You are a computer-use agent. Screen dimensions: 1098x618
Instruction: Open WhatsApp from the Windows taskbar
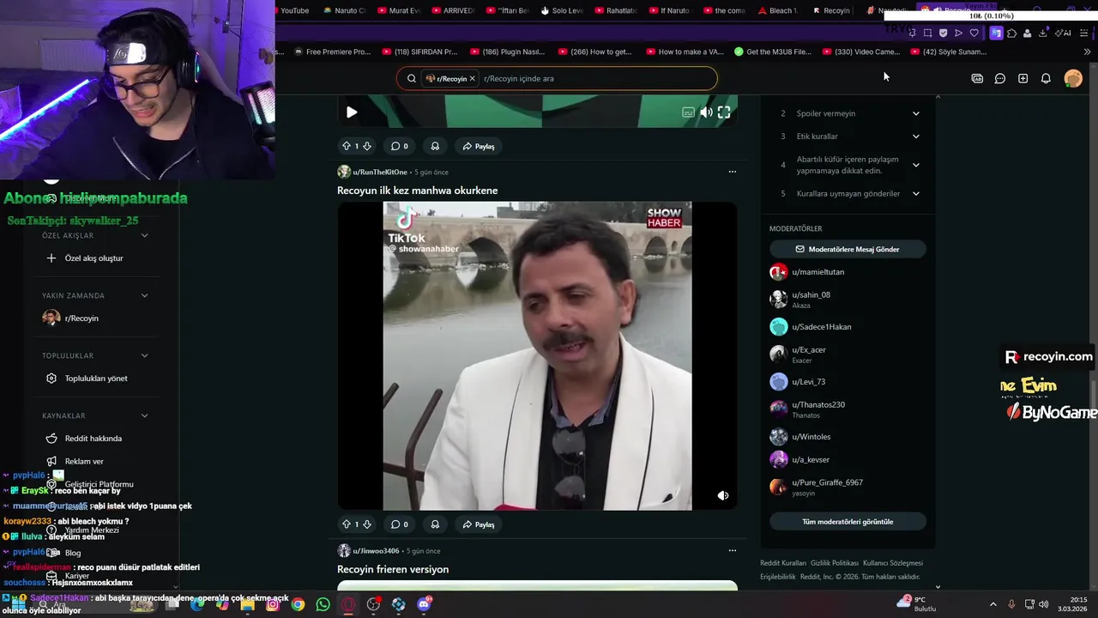click(x=323, y=604)
